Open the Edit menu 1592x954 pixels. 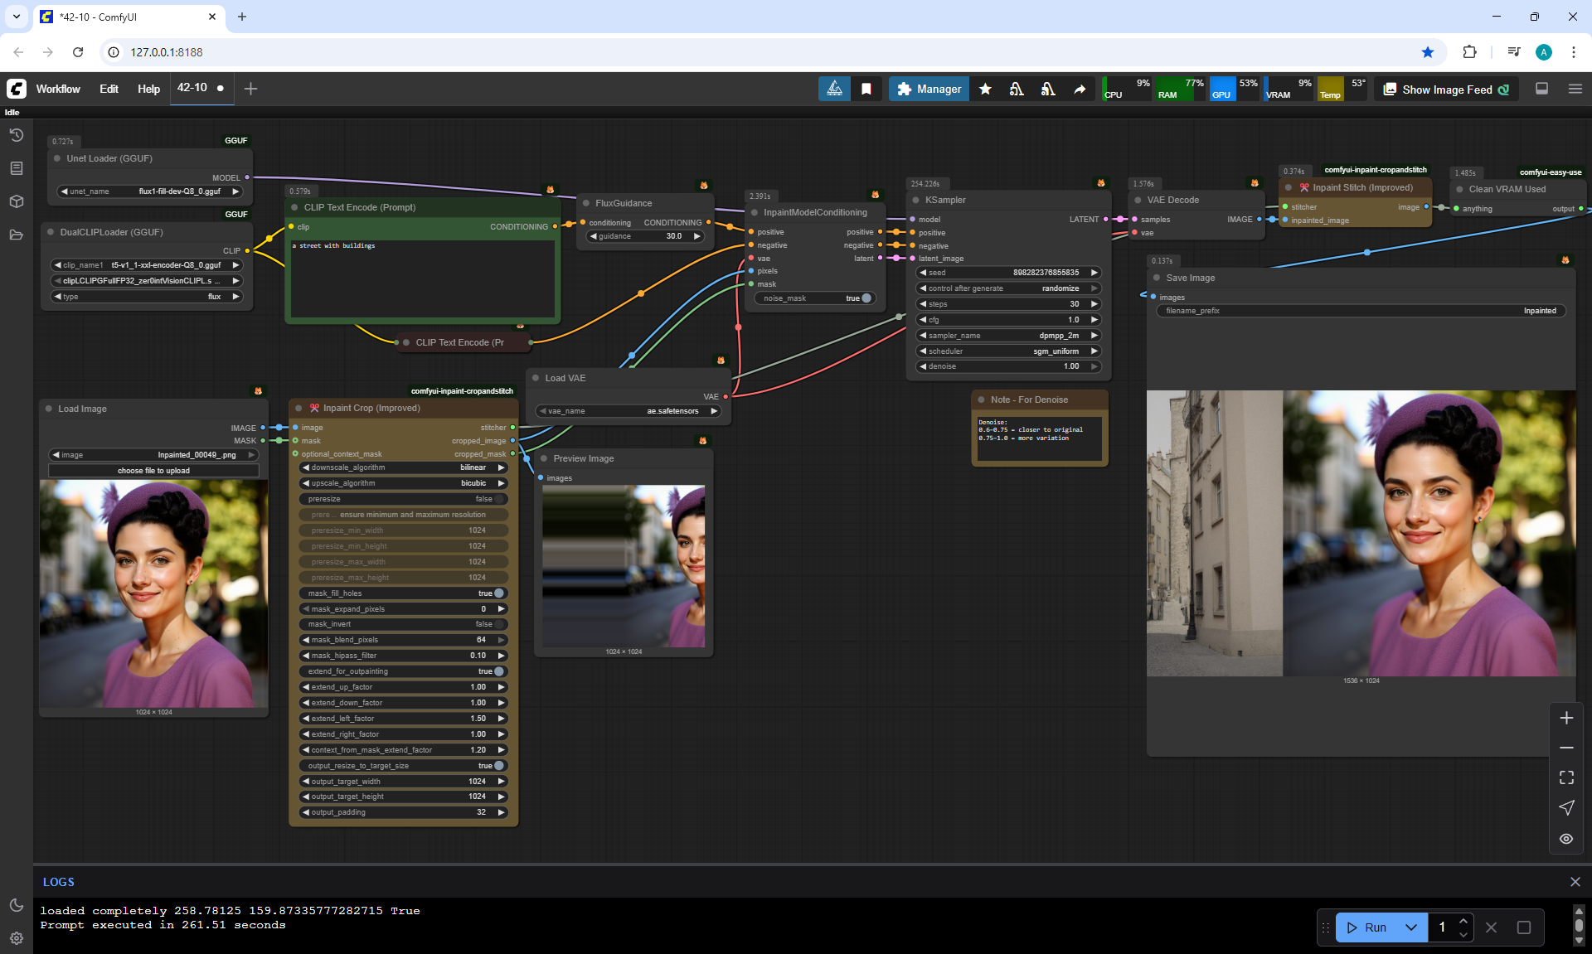click(109, 89)
